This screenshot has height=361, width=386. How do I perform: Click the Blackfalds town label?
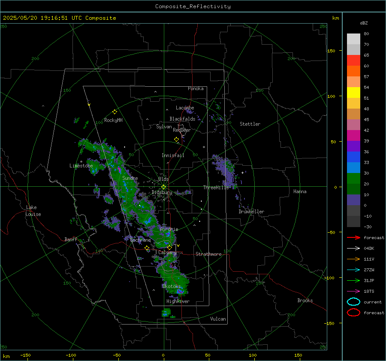click(182, 119)
